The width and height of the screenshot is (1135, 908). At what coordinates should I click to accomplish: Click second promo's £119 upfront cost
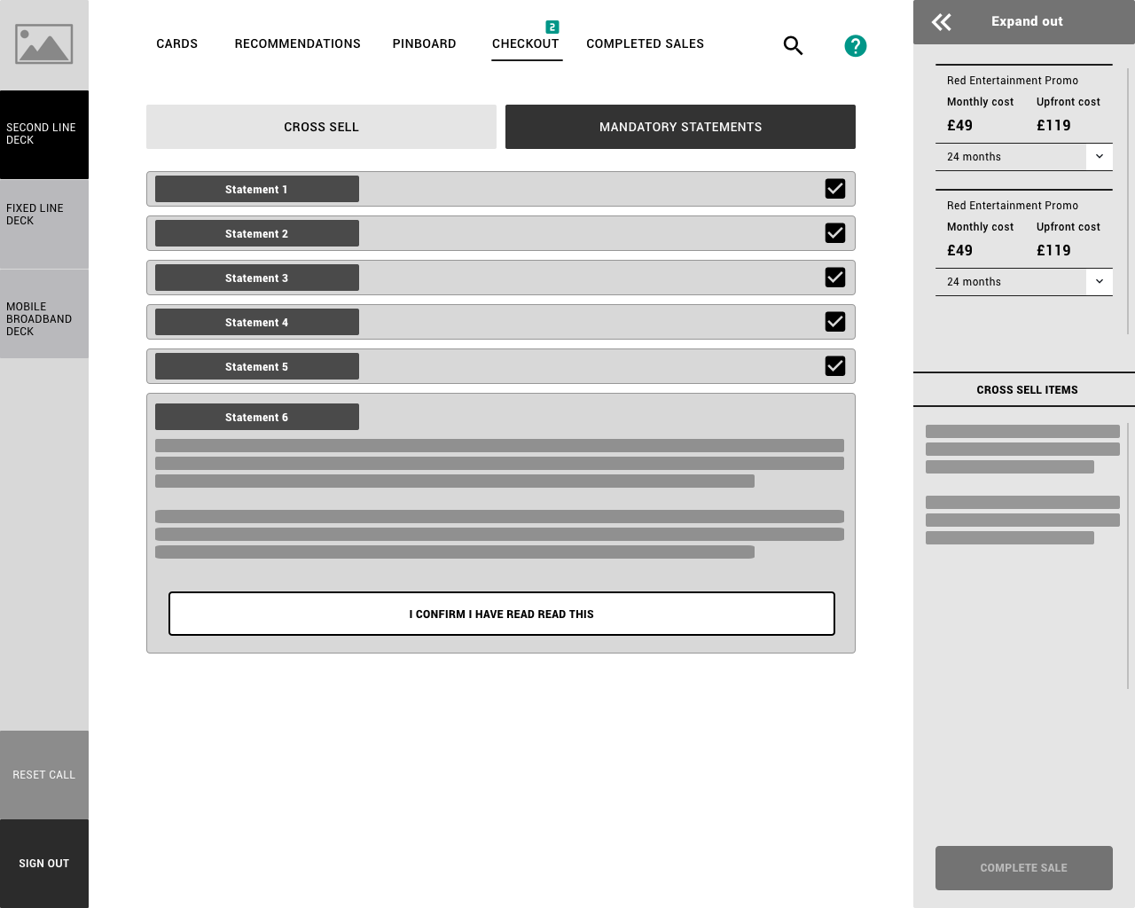coord(1053,251)
